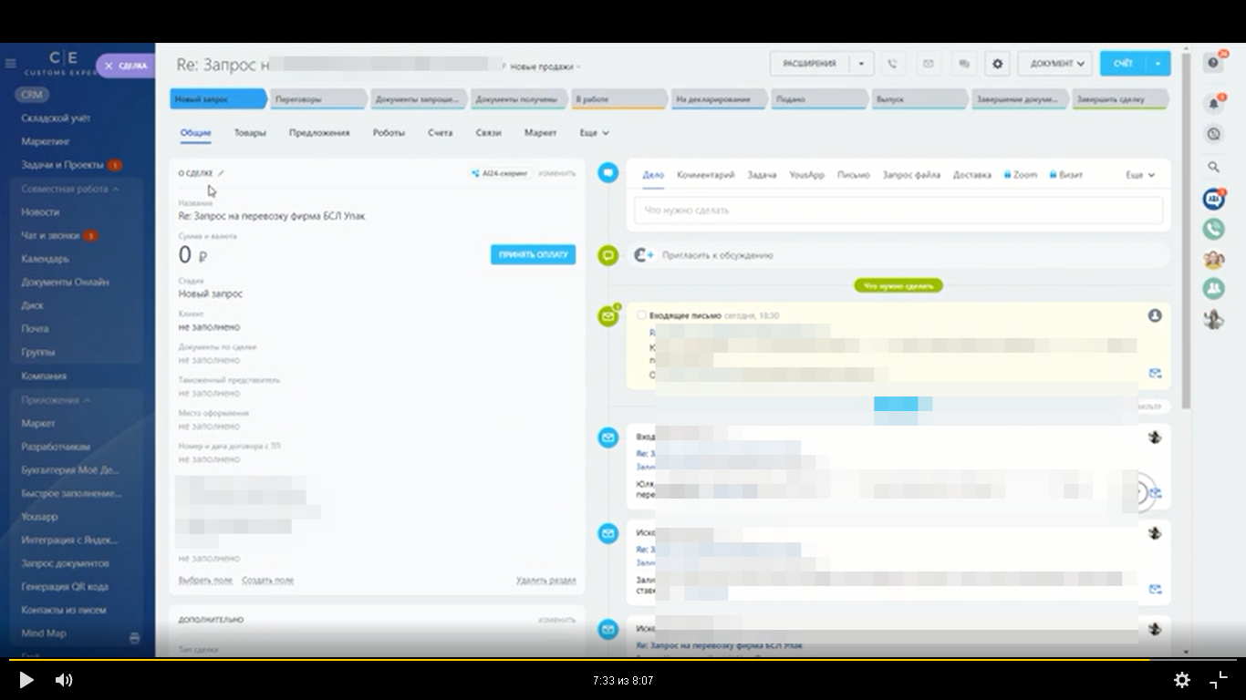Open Генерация QR кода in the sidebar
1246x700 pixels.
click(x=65, y=587)
